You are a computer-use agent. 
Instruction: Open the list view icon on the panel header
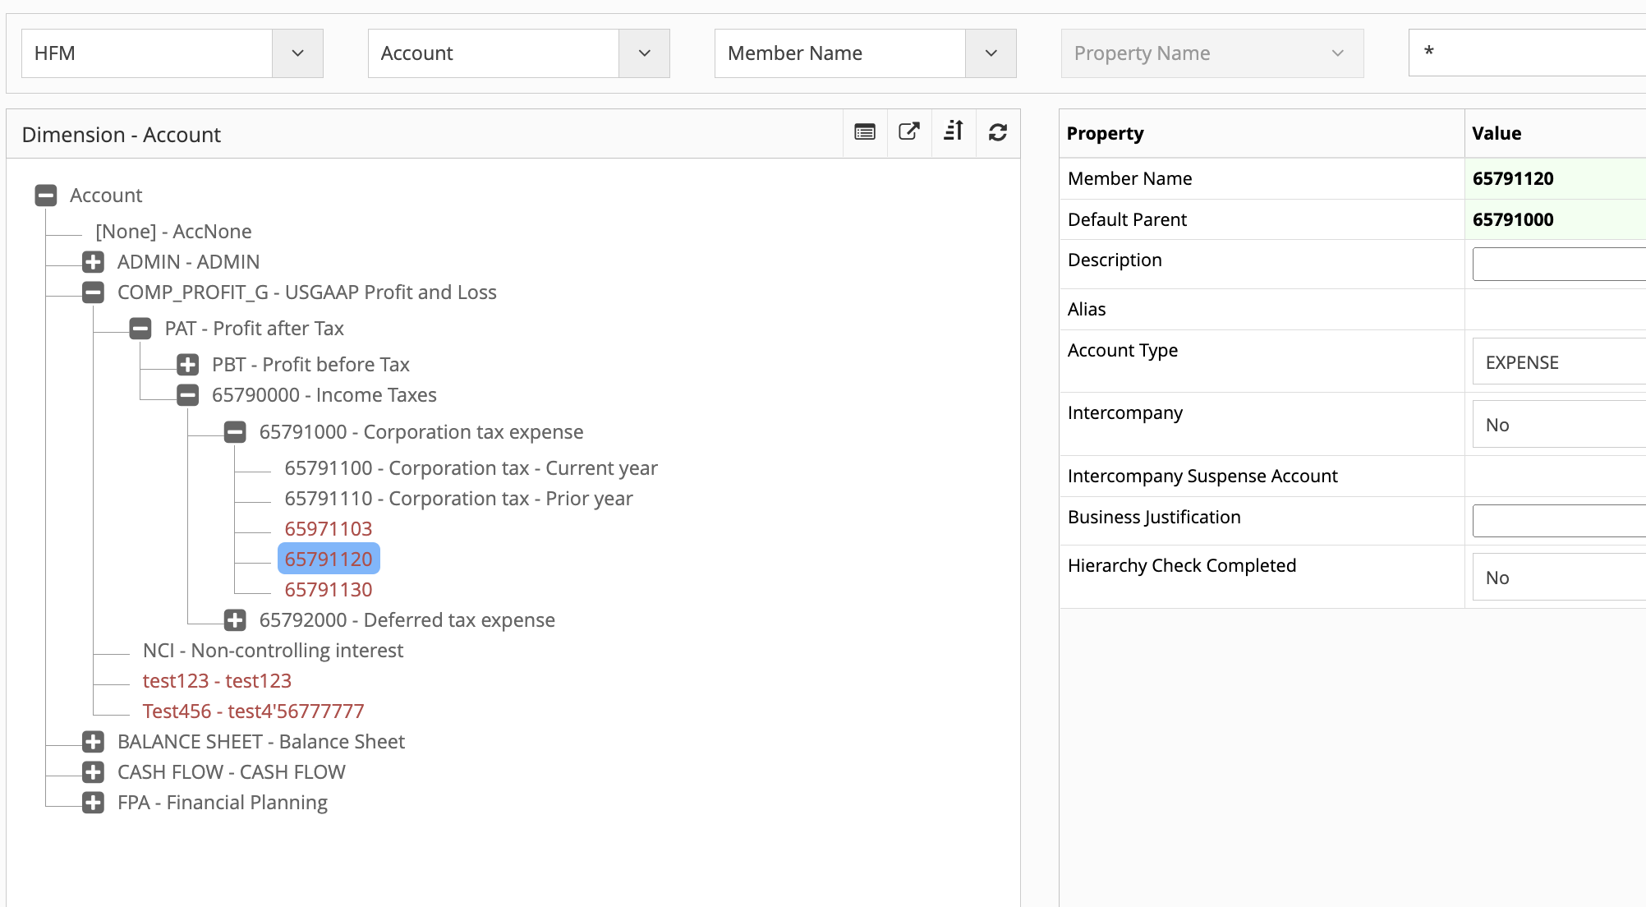pyautogui.click(x=864, y=131)
